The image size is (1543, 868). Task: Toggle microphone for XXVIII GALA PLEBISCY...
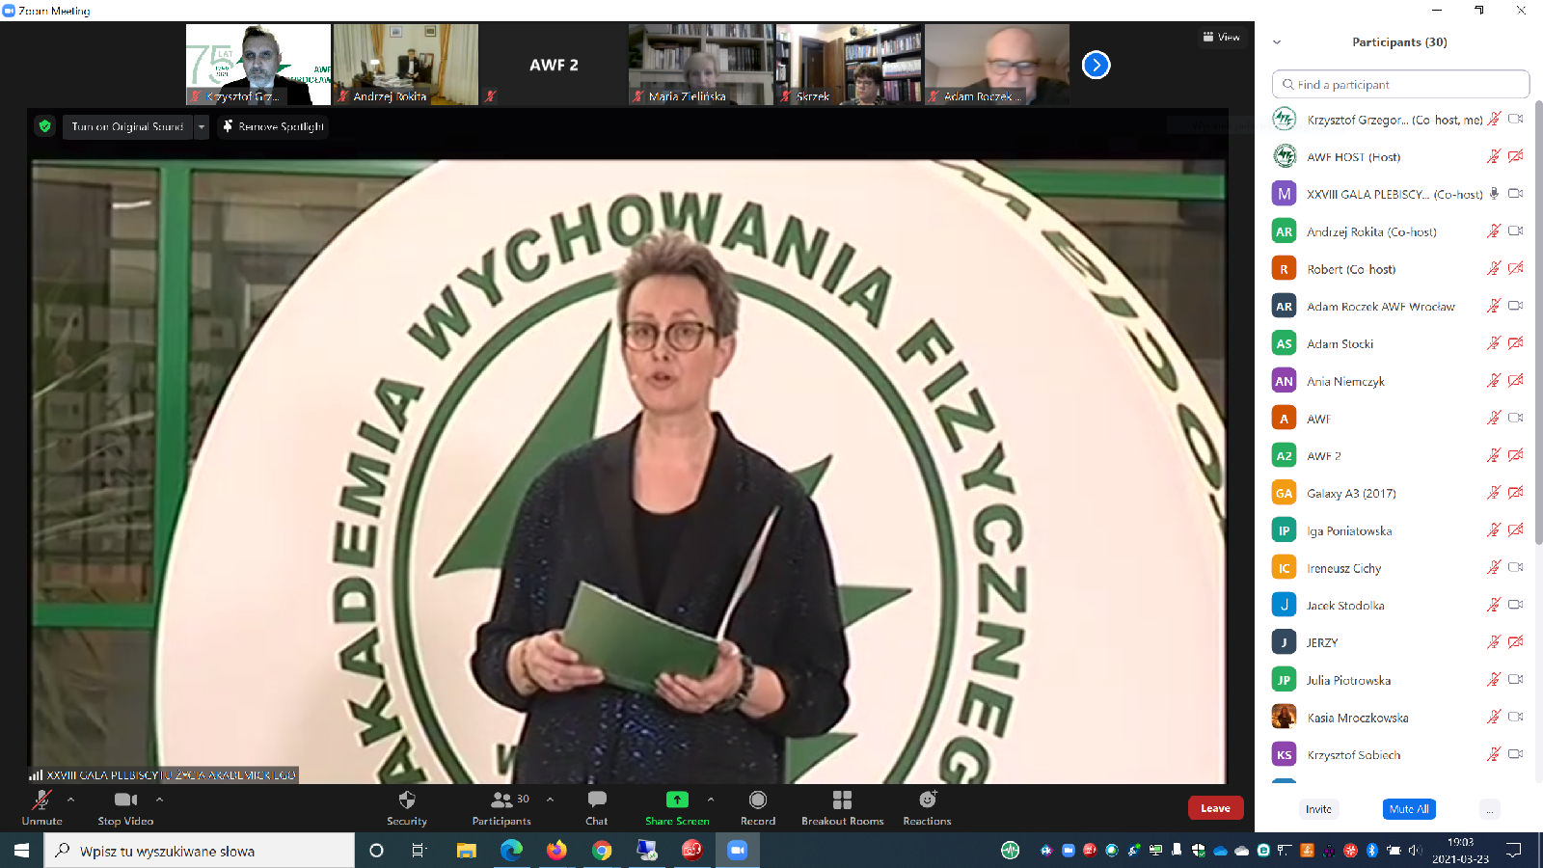click(1494, 193)
